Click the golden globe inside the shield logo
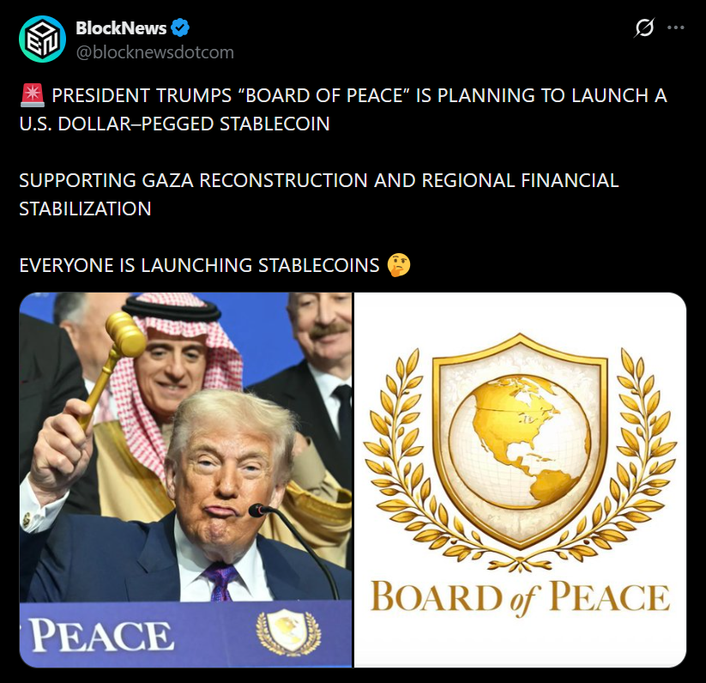 tap(520, 442)
